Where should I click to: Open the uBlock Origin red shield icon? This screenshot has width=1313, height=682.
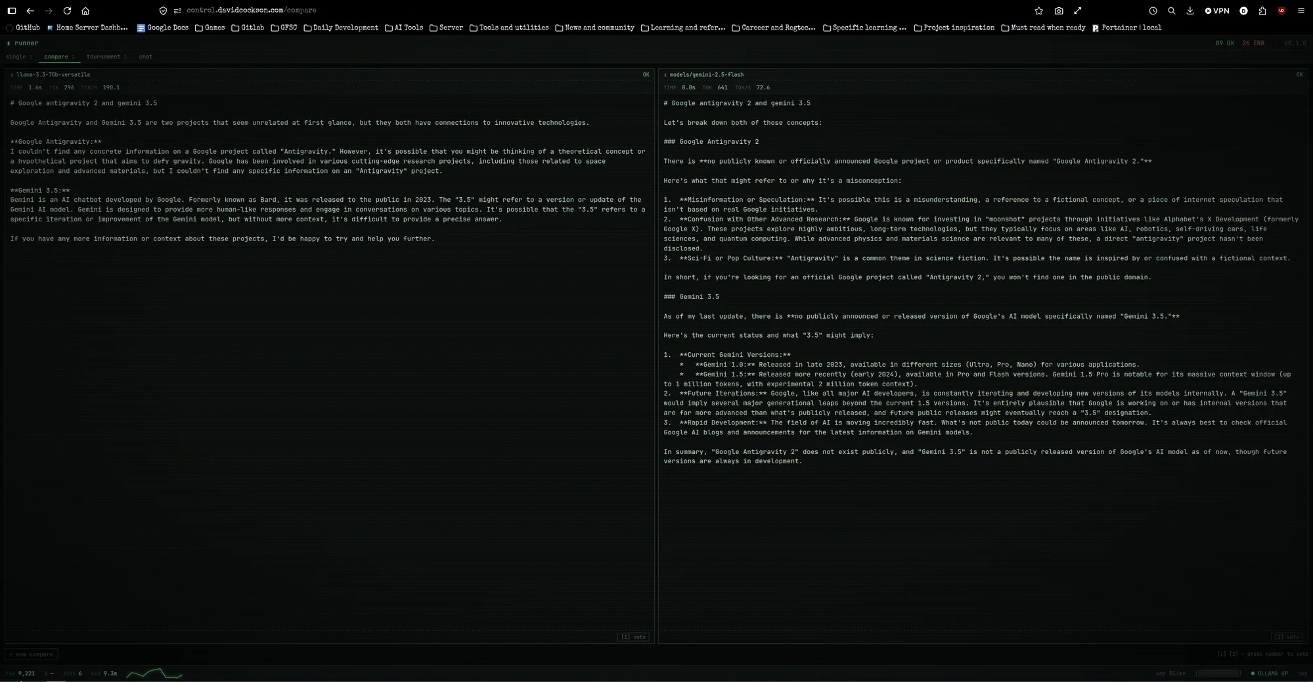pyautogui.click(x=1281, y=11)
